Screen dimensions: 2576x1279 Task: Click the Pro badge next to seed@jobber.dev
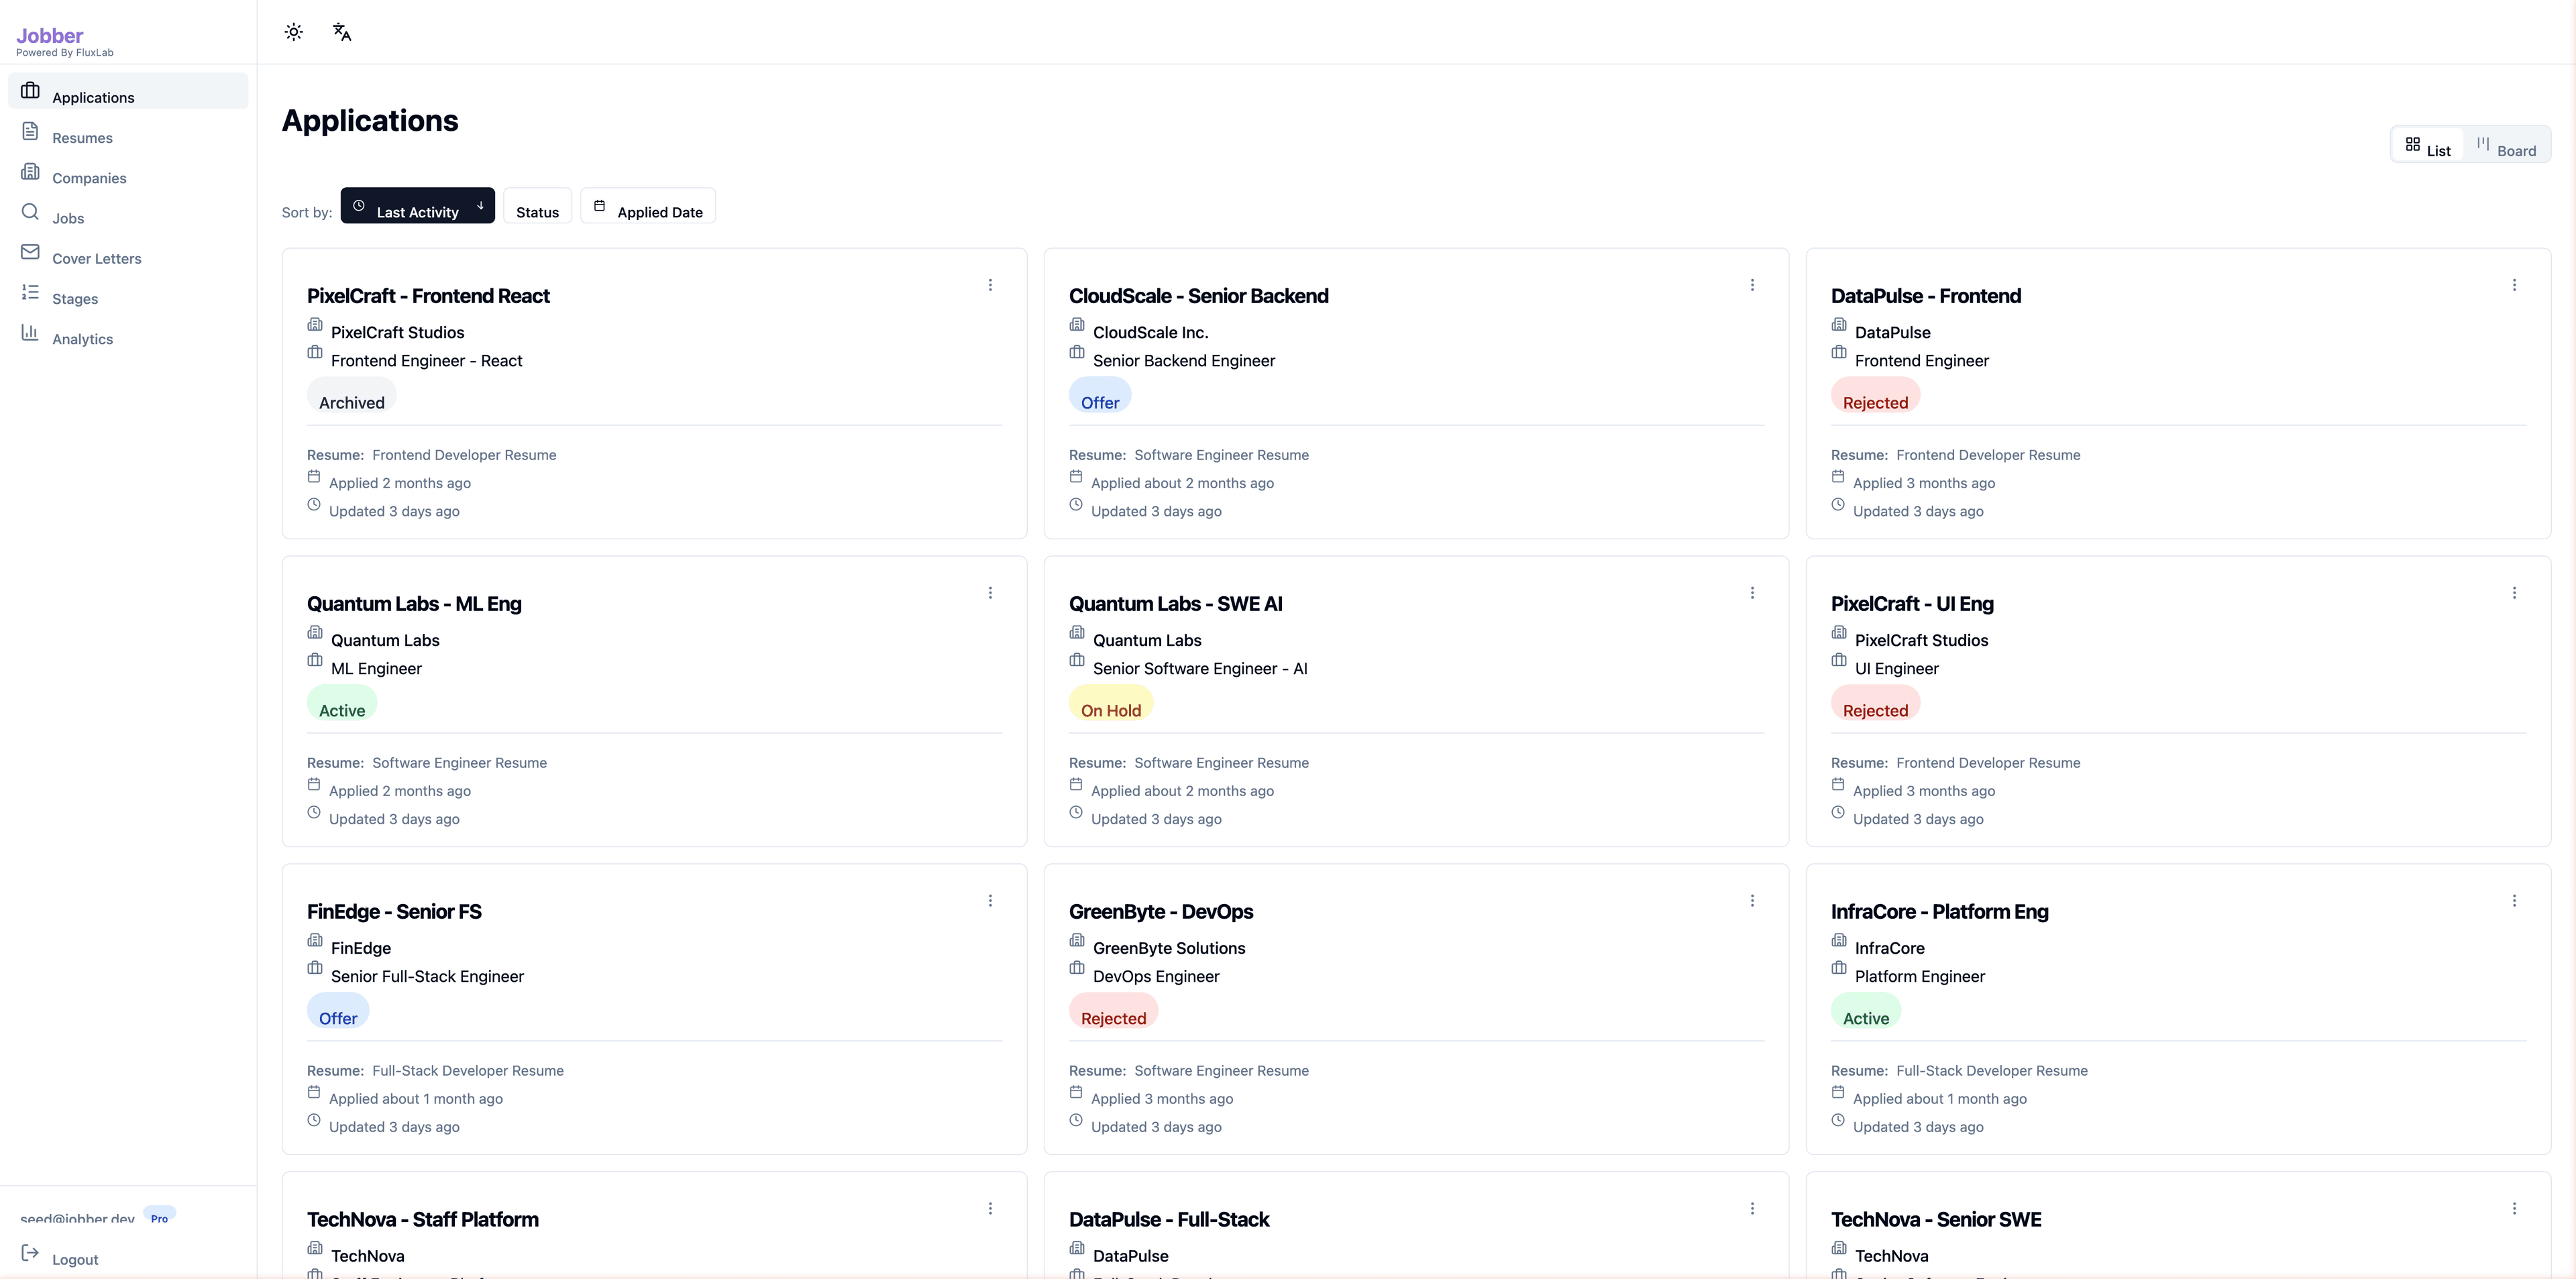point(160,1218)
